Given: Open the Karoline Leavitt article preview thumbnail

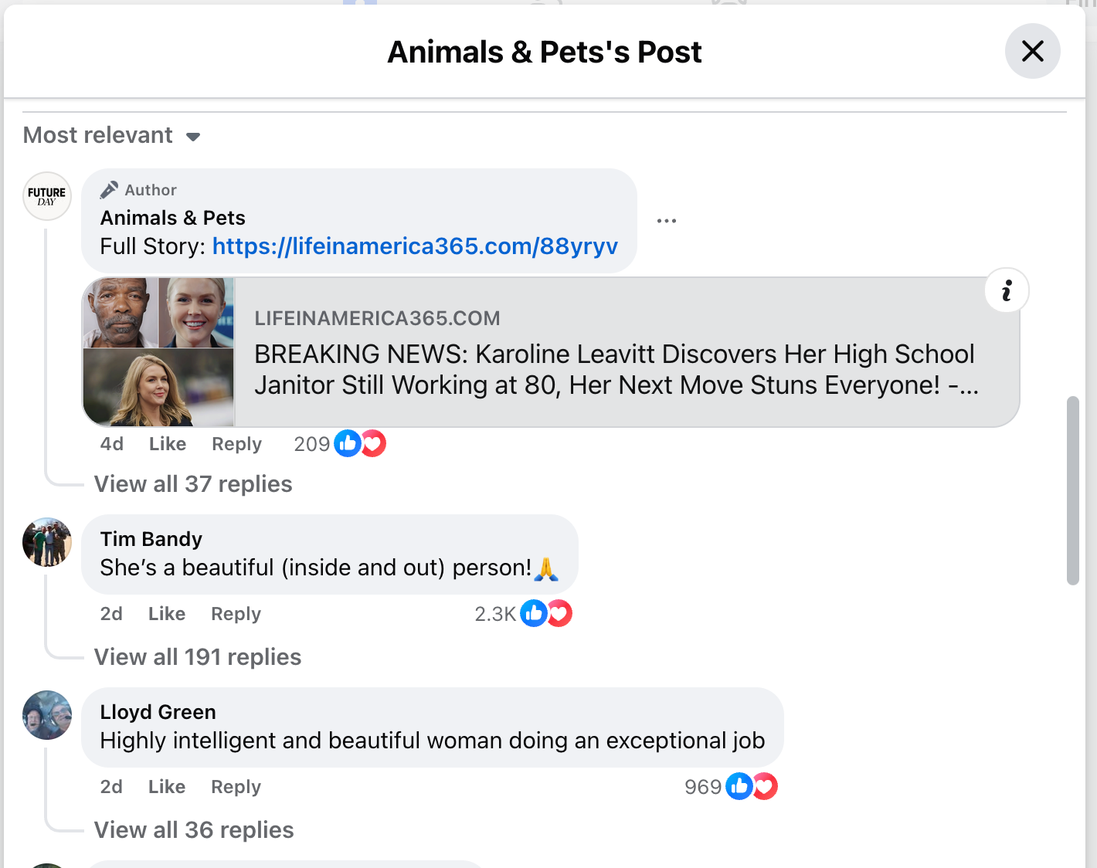Looking at the screenshot, I should tap(158, 352).
